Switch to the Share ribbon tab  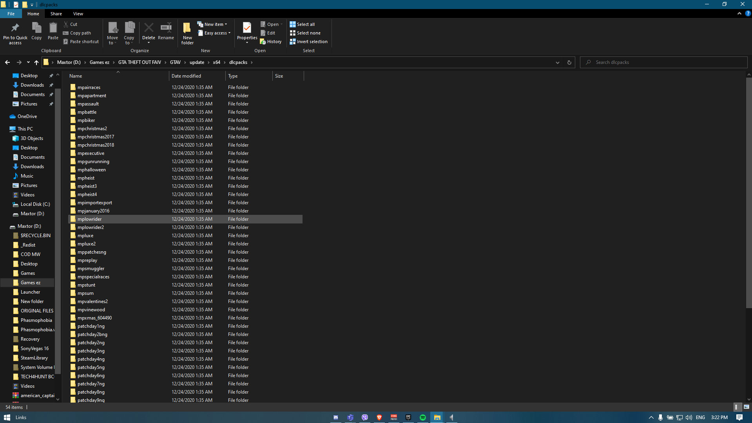click(56, 14)
